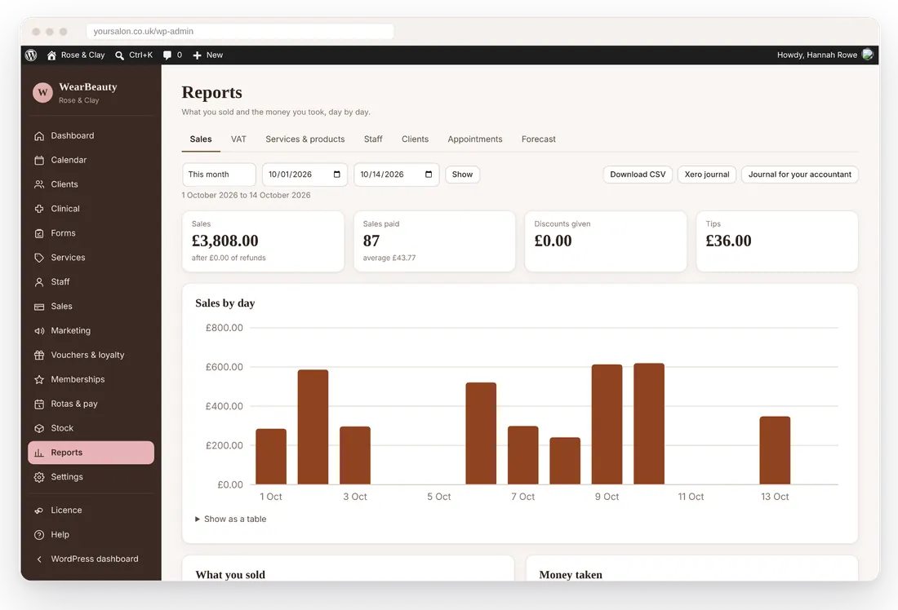Click the WearBeauty W logo badge
The width and height of the screenshot is (898, 610).
click(x=42, y=92)
